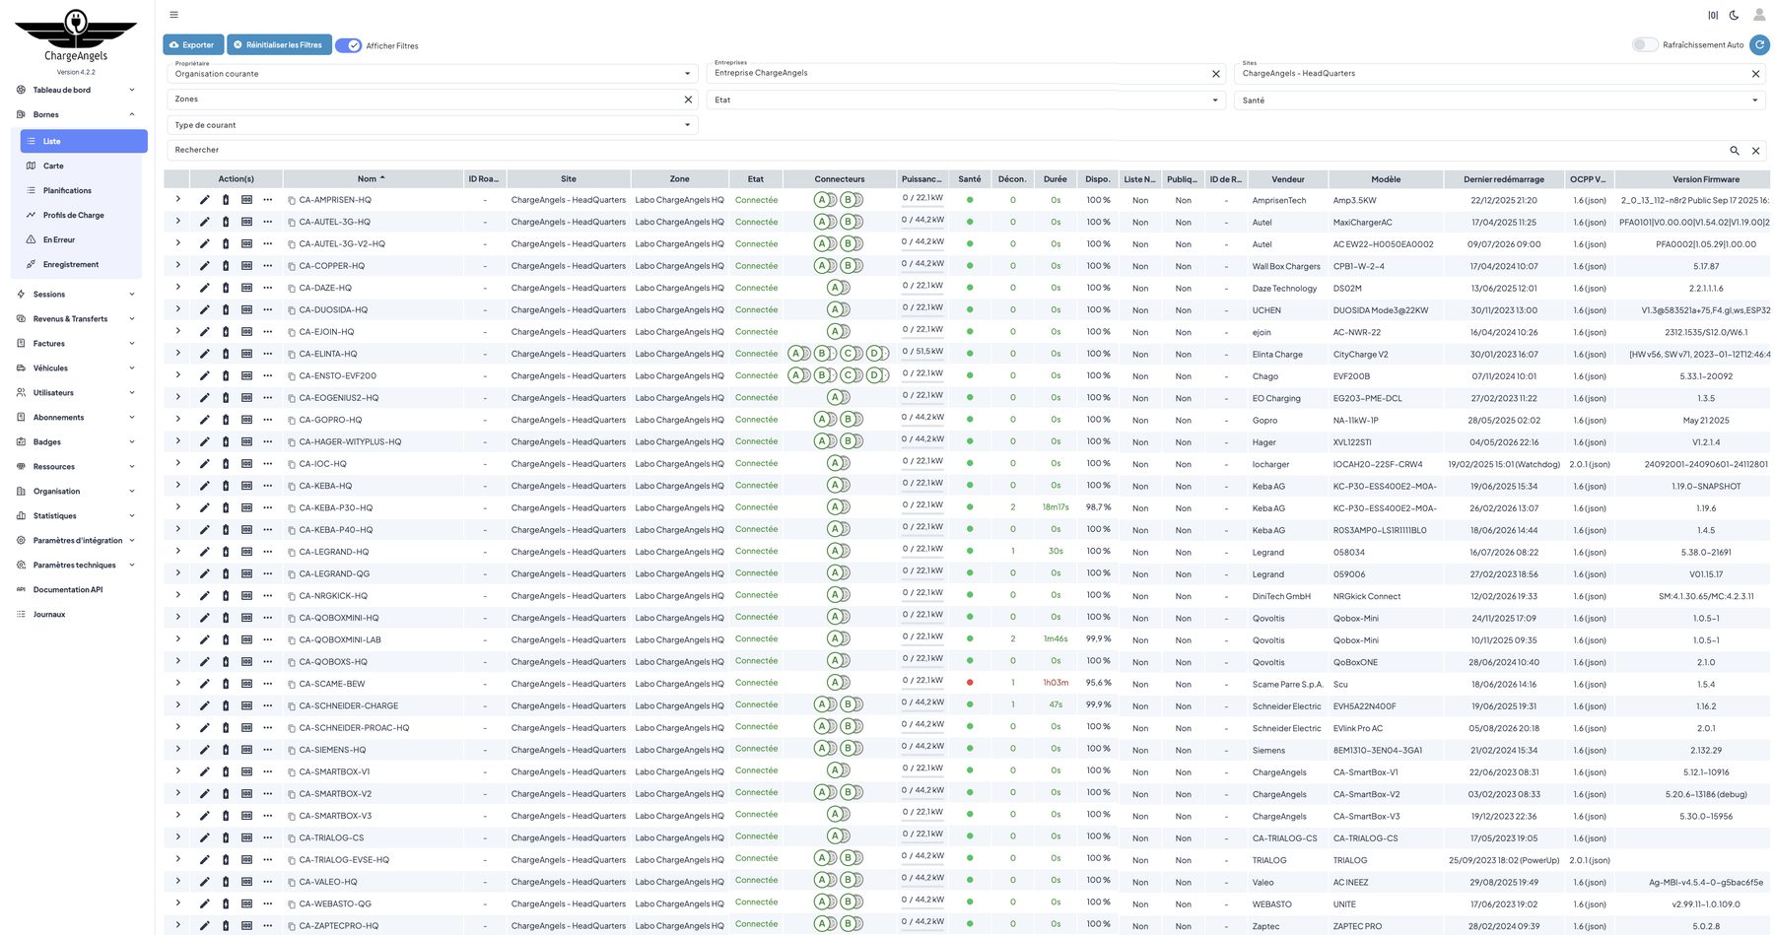Open Enregistrement in the sidebar
The width and height of the screenshot is (1774, 935).
(x=83, y=264)
